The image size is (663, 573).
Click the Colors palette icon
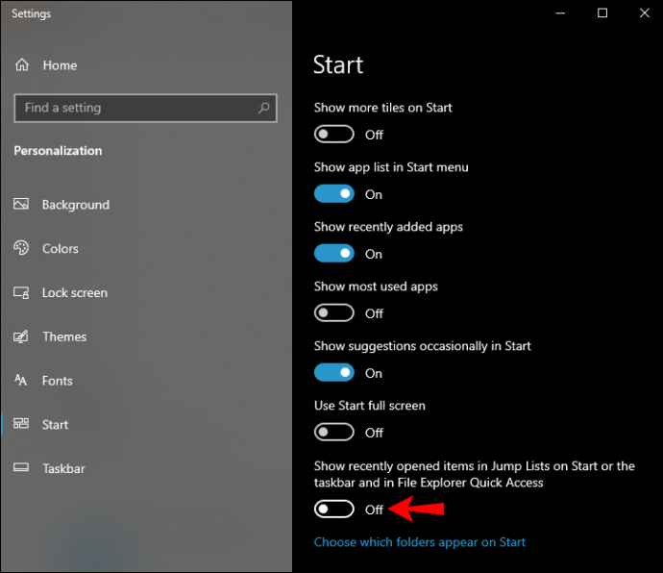[21, 248]
